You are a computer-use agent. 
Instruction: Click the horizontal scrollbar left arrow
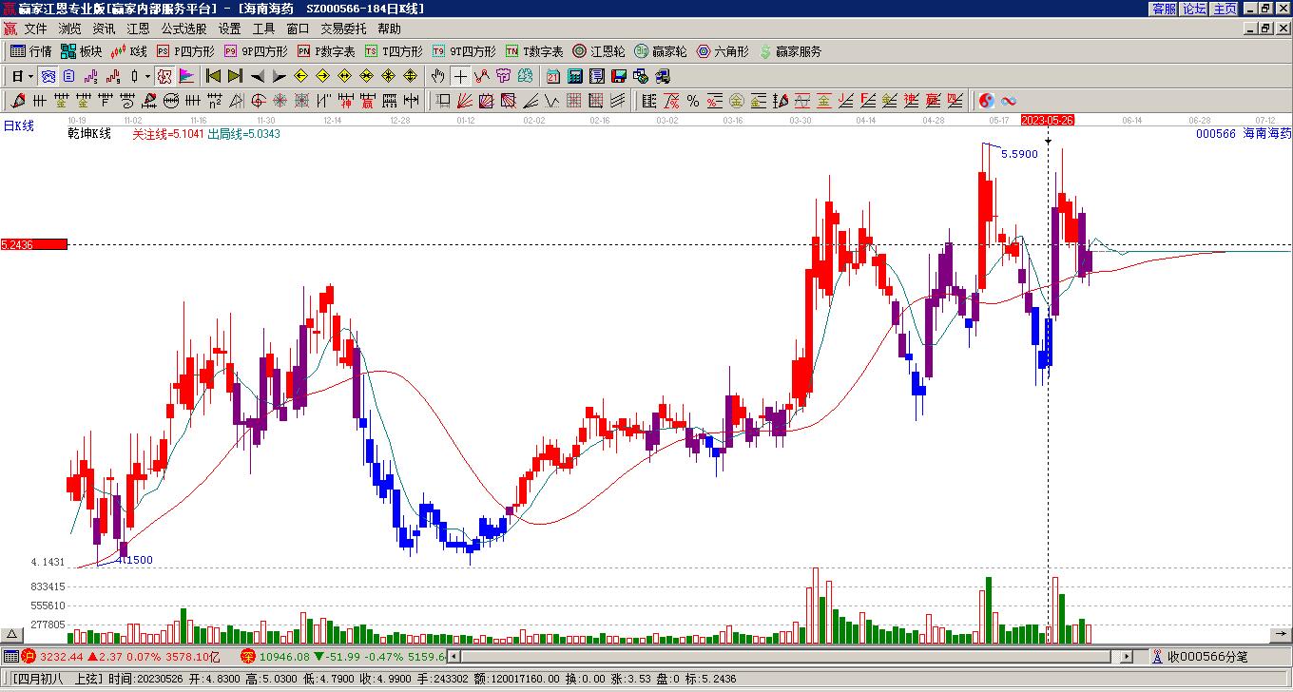(x=454, y=656)
